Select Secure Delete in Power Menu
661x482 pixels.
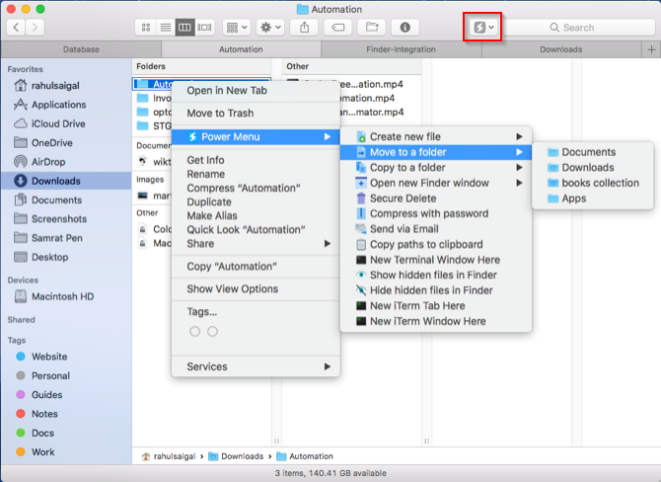pos(404,198)
